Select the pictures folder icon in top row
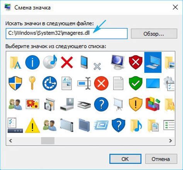 click(169, 62)
